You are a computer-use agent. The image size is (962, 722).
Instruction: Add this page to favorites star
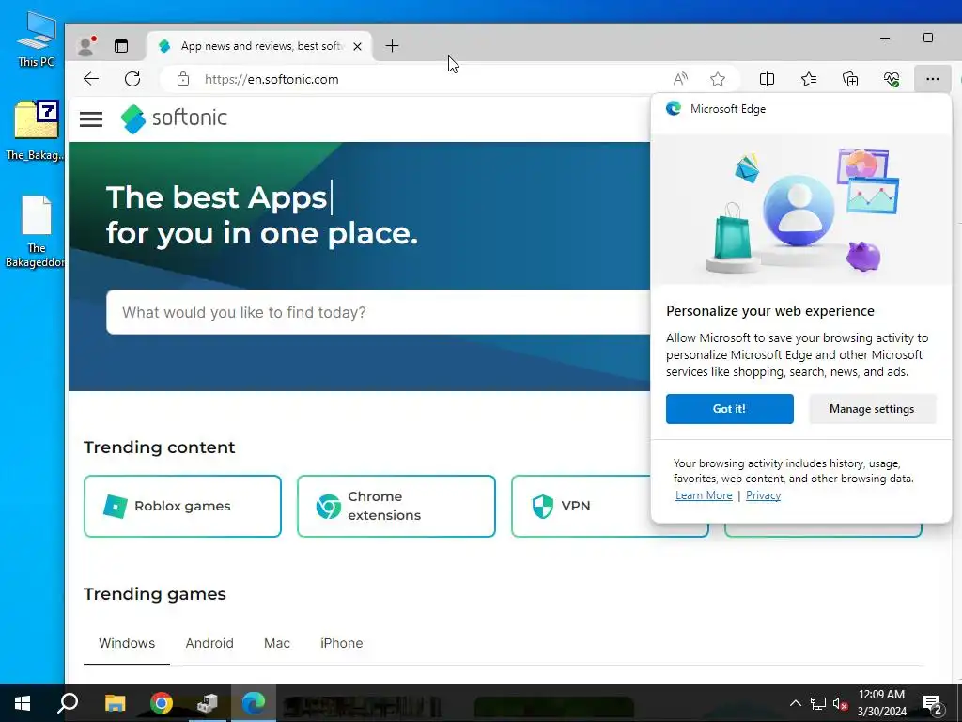[717, 79]
